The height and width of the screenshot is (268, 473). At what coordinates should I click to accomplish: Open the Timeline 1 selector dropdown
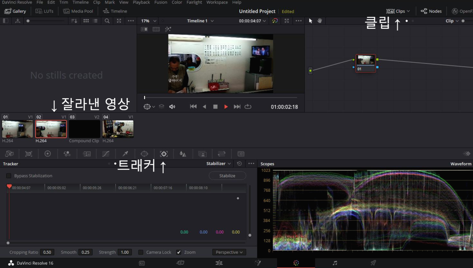(200, 21)
